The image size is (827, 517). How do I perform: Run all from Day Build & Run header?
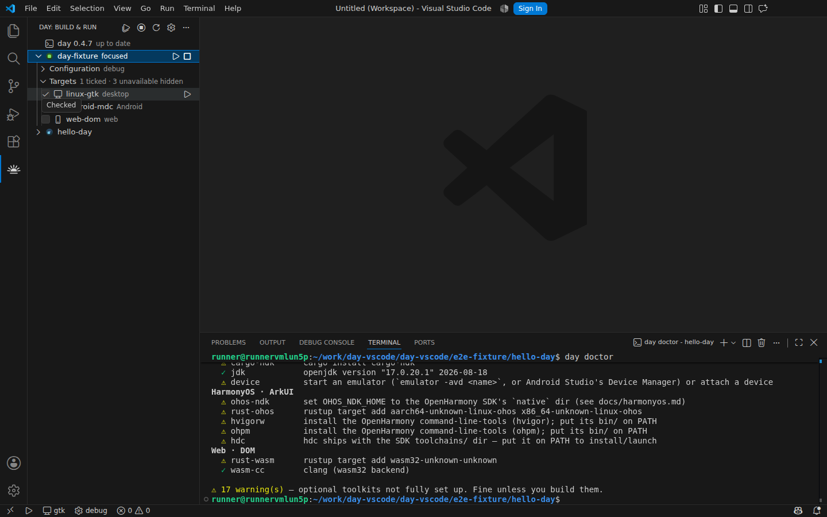tap(126, 28)
